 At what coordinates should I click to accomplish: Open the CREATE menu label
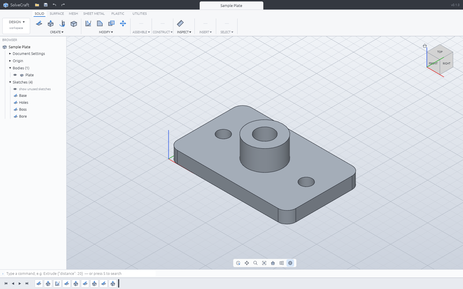(x=57, y=32)
